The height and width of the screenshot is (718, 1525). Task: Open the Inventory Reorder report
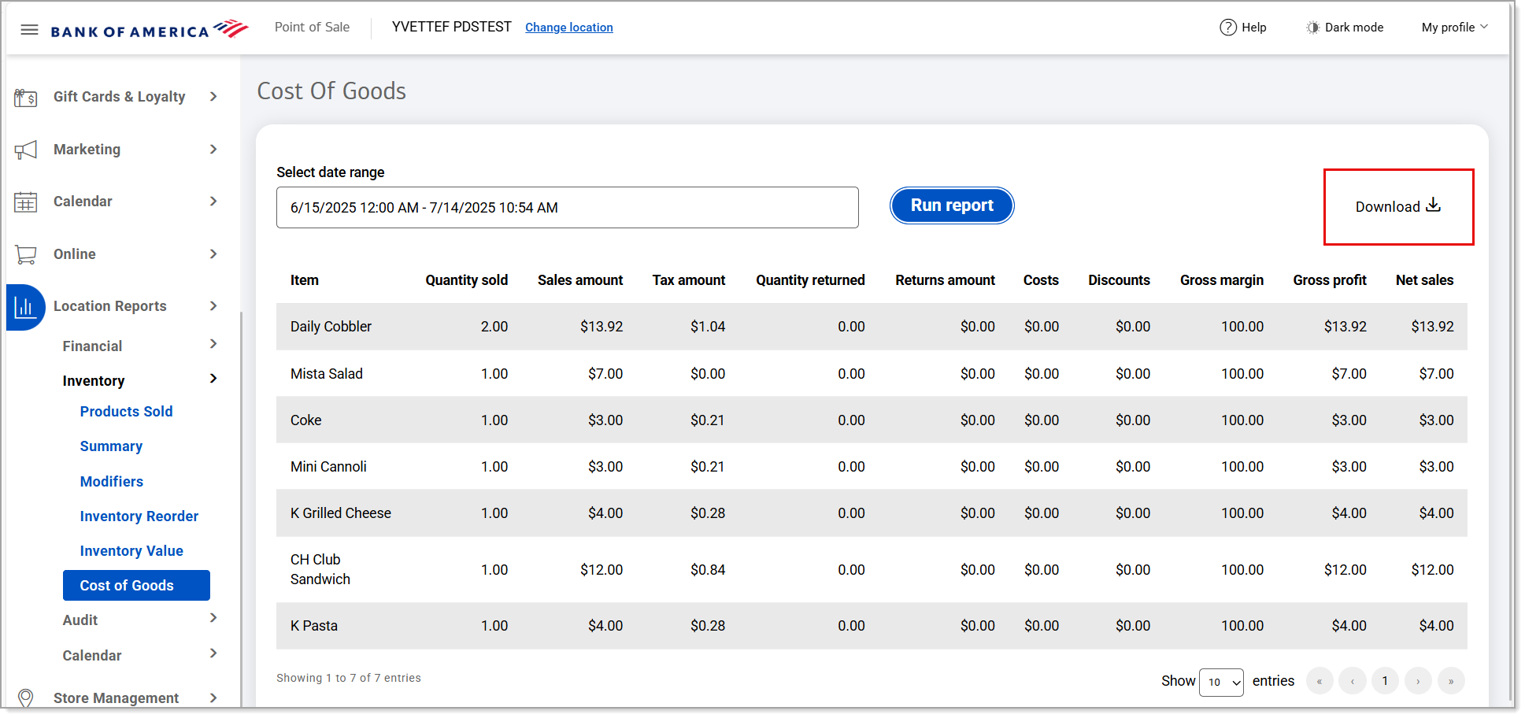pyautogui.click(x=139, y=516)
